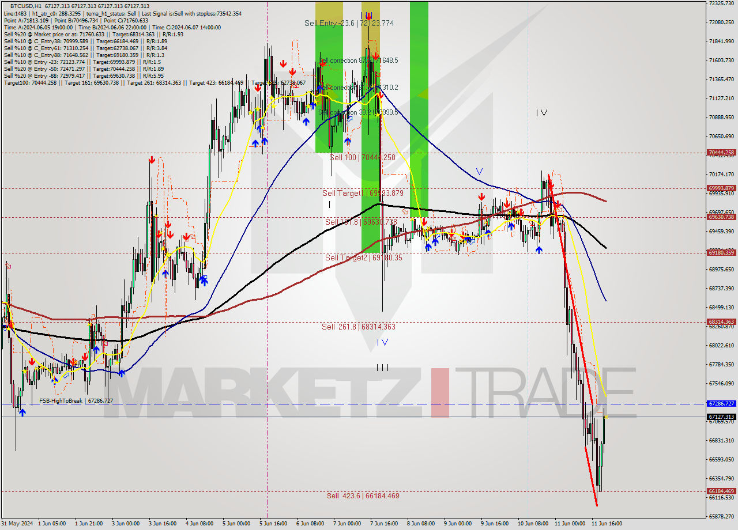Click the 'Sell correction 61.8' label
The height and width of the screenshot is (530, 738).
tap(358, 88)
